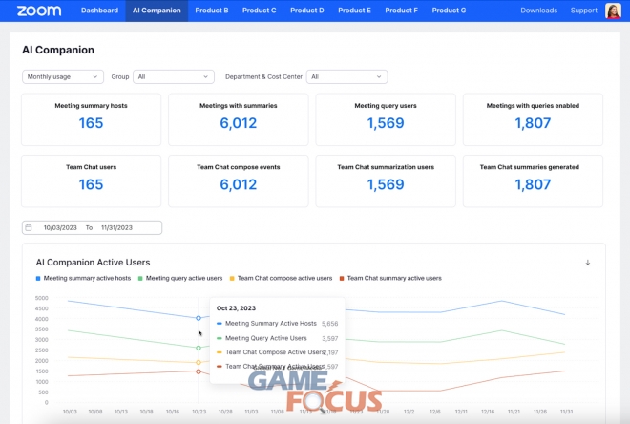Click the Team Chat users card
Viewport: 630px width, 424px height.
pyautogui.click(x=92, y=180)
